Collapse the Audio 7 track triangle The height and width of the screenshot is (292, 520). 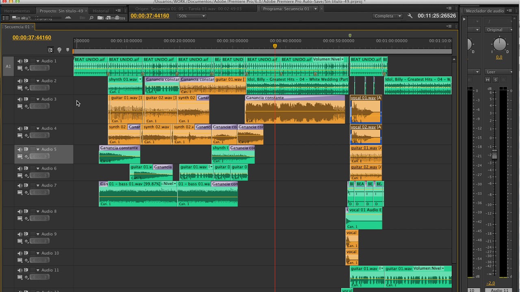point(38,186)
